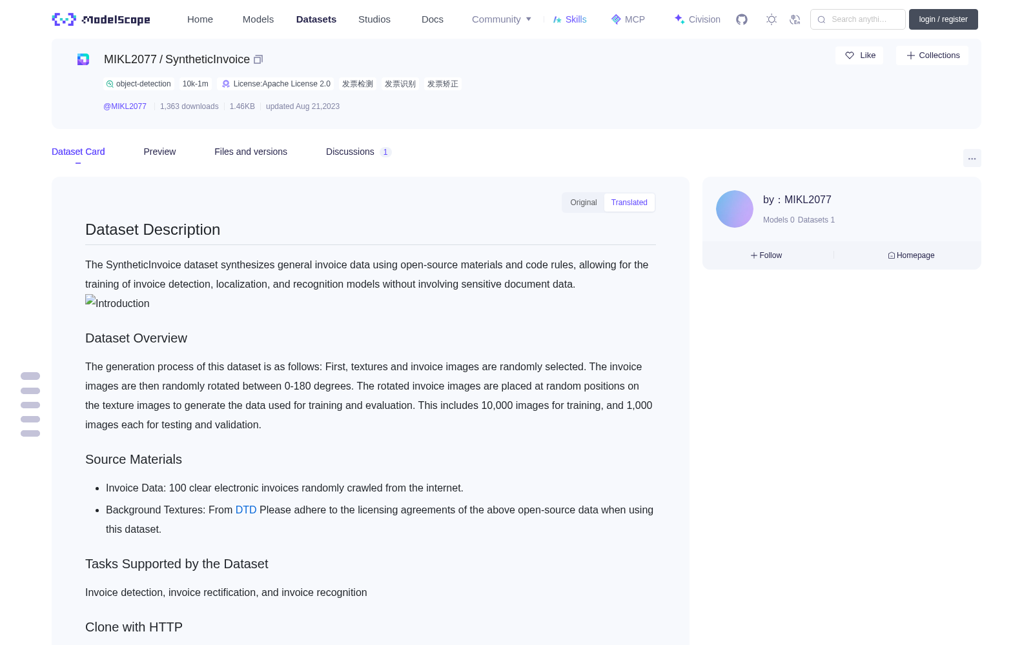Click the 'Source Materials' heading
Viewport: 1033px width, 645px height.
click(134, 459)
